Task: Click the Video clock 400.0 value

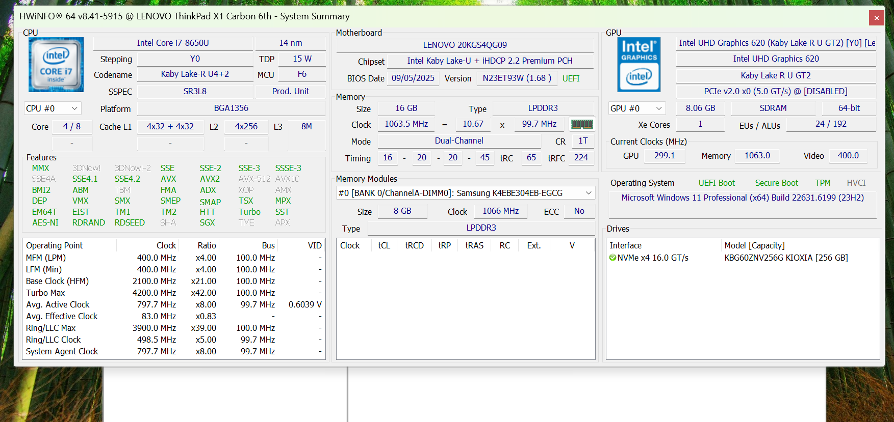Action: pyautogui.click(x=849, y=156)
